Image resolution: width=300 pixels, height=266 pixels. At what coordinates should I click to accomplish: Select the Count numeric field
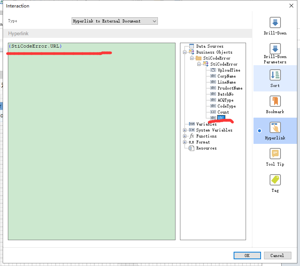coord(223,112)
